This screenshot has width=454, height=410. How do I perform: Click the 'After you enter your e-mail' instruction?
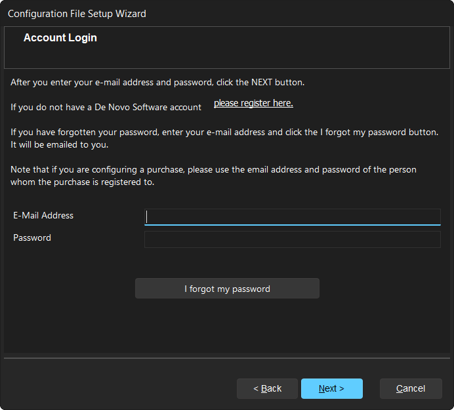(x=157, y=83)
